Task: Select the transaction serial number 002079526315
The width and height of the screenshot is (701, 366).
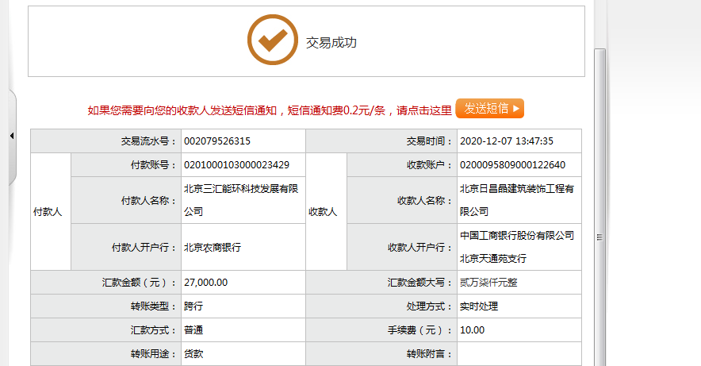Action: coord(216,141)
